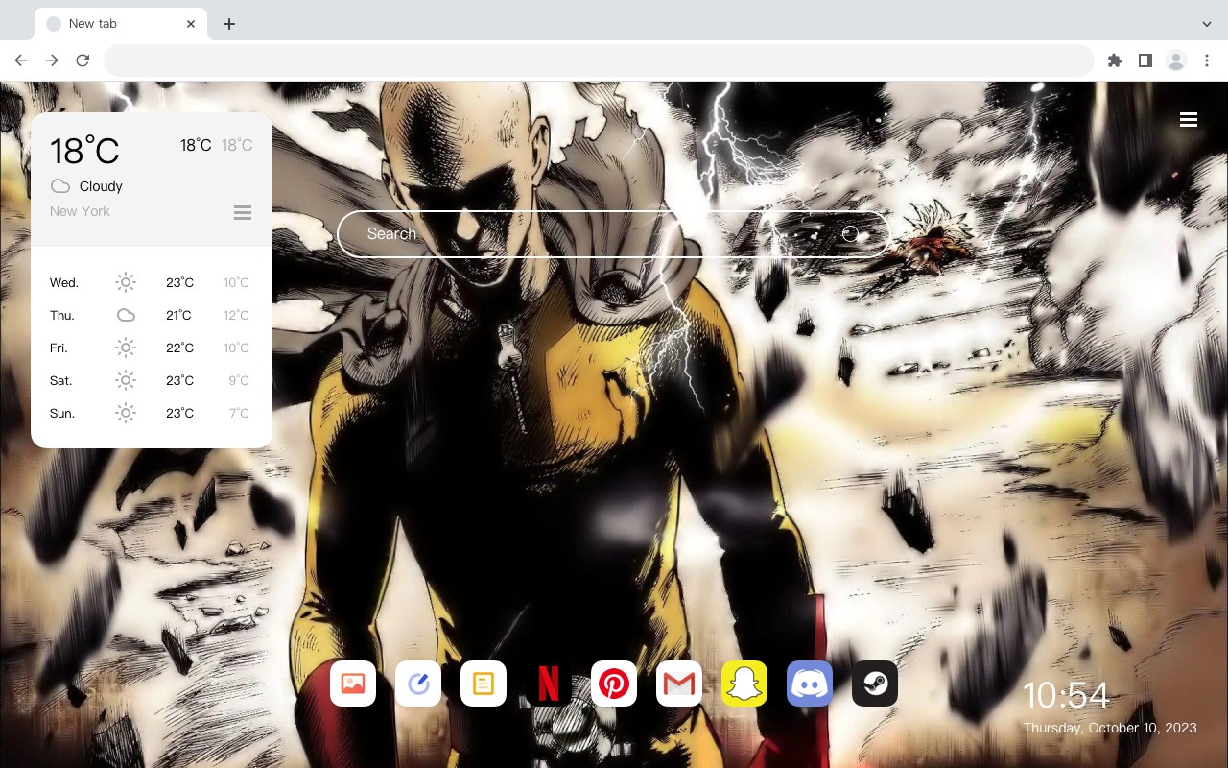Click the Sat. forecast day label
1228x768 pixels.
(61, 380)
